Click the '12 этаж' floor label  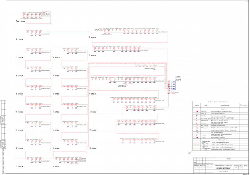(x=19, y=148)
